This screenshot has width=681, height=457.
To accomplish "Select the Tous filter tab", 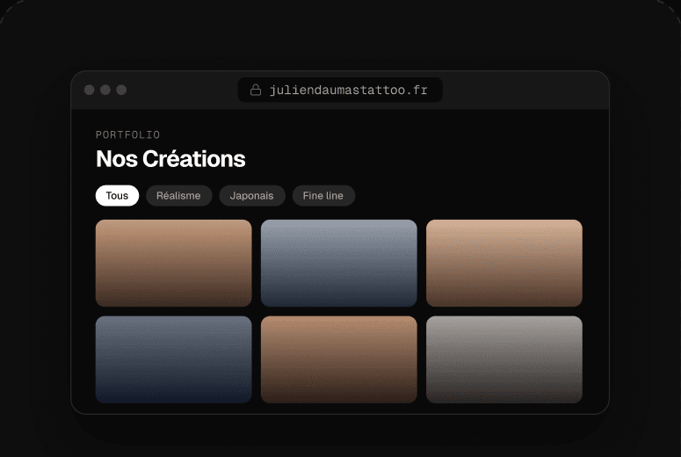I will [117, 195].
